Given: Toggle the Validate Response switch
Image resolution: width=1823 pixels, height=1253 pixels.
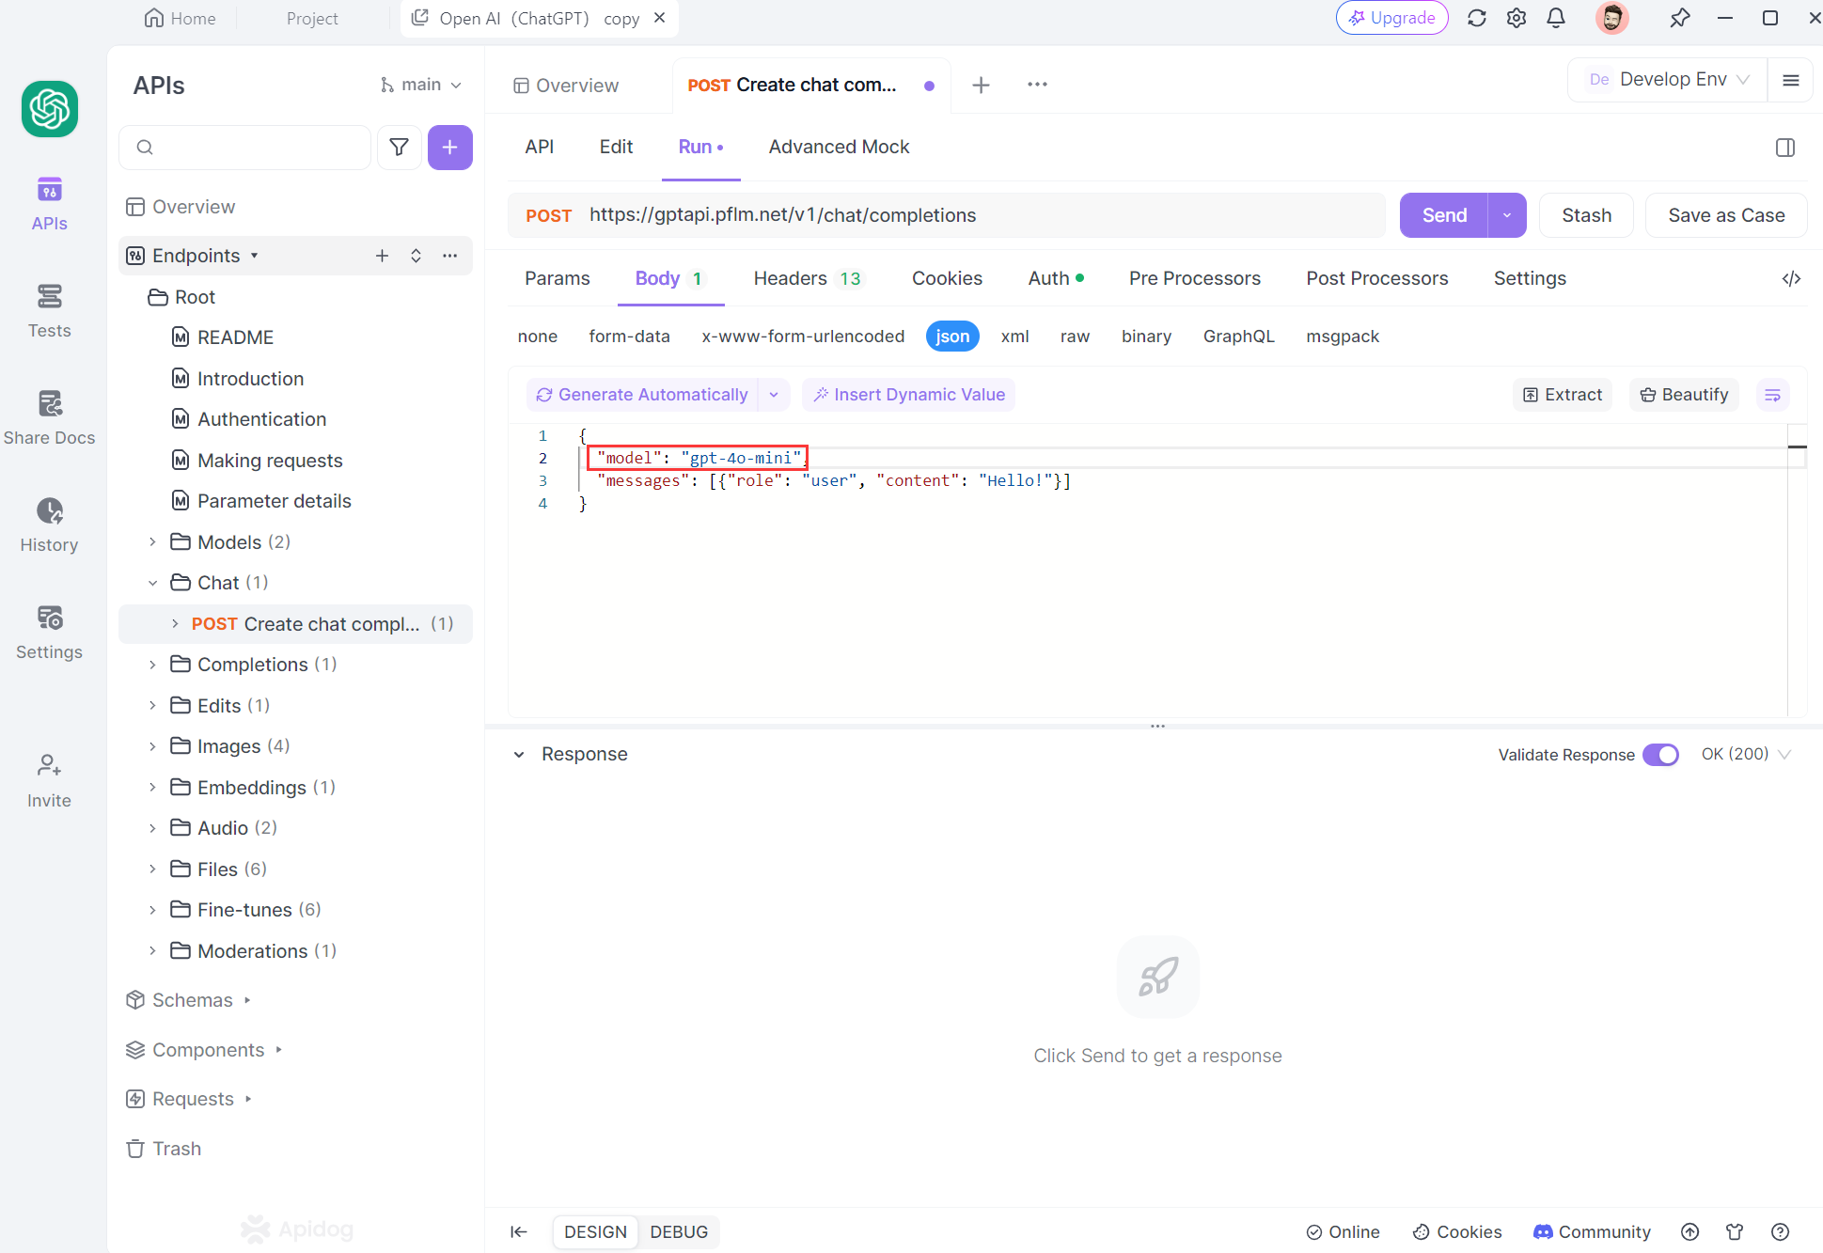Looking at the screenshot, I should coord(1660,755).
